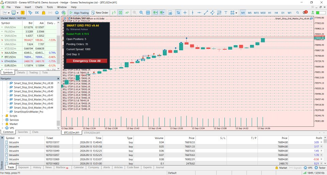327x175 pixels.
Task: Select the Fibonacci retracement tool
Action: click(219, 13)
